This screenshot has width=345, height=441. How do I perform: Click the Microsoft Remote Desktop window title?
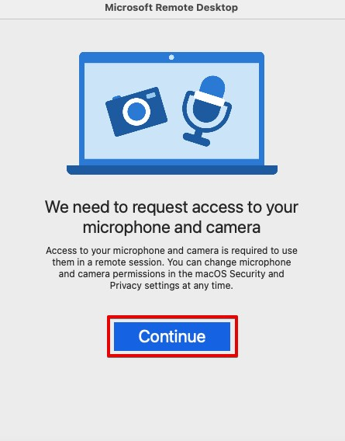tap(171, 8)
